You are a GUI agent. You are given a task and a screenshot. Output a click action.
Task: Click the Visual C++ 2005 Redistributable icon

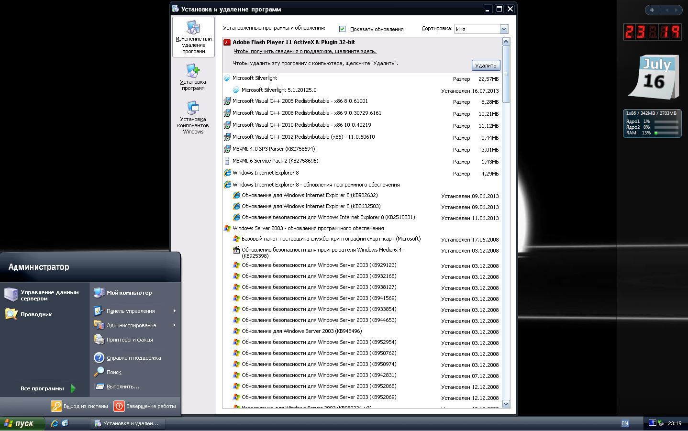click(227, 101)
